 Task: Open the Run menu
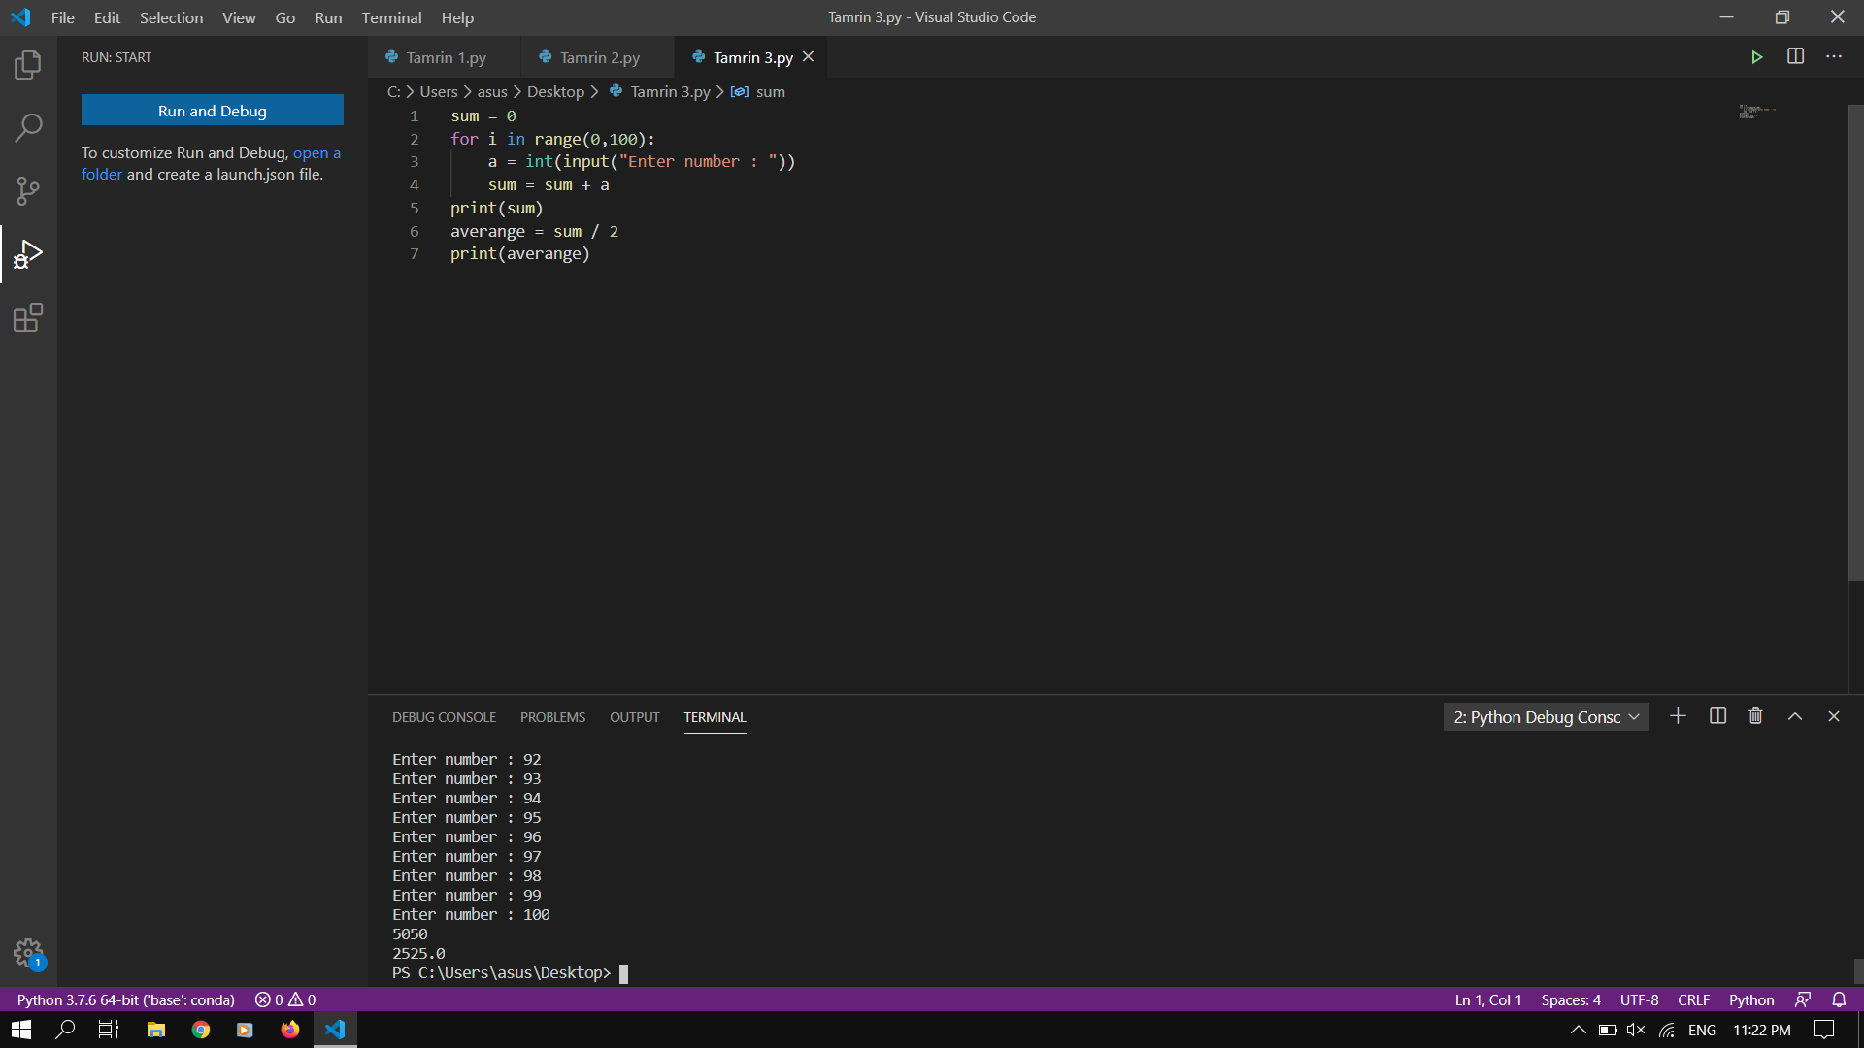[328, 17]
